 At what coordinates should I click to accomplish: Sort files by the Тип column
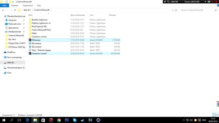coord(92,15)
